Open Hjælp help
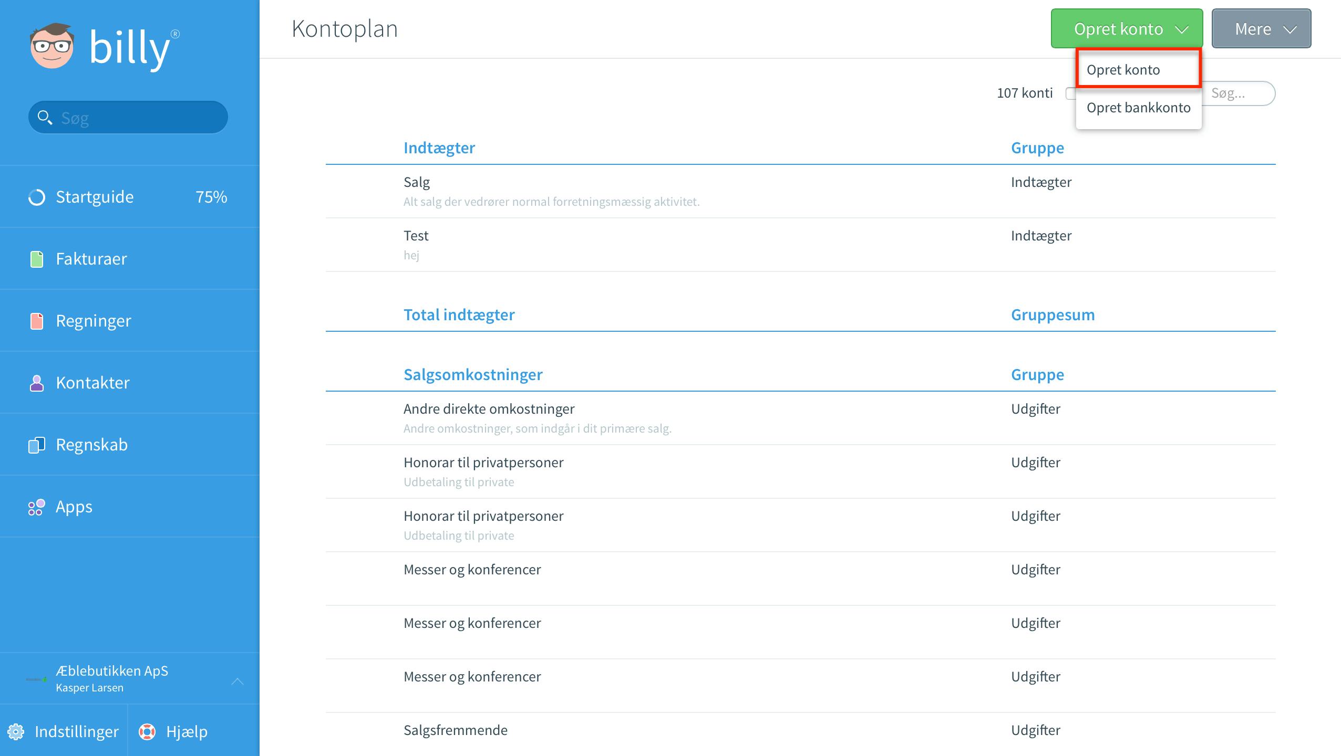1341x756 pixels. [194, 731]
